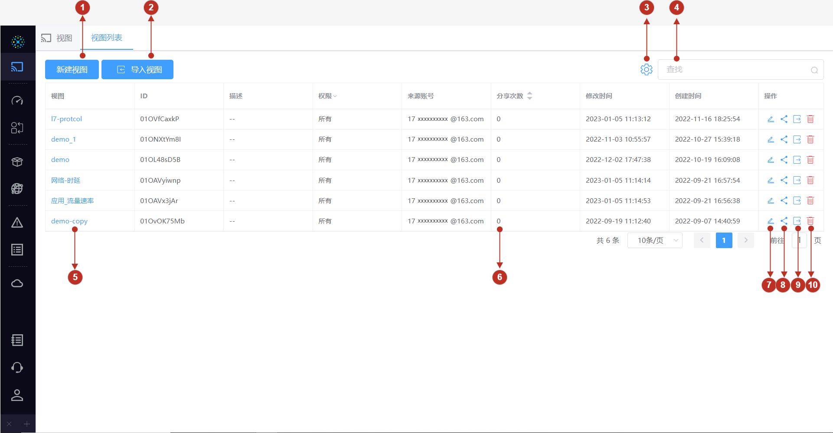This screenshot has width=833, height=433.
Task: Delete 网络-时延 view using red trash icon
Action: (x=810, y=180)
